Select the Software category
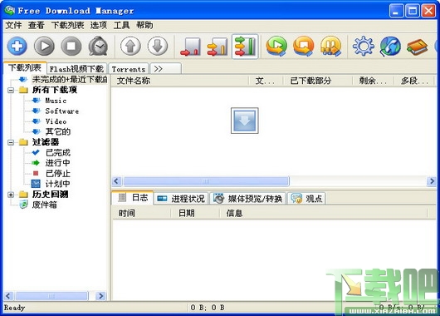 62,111
